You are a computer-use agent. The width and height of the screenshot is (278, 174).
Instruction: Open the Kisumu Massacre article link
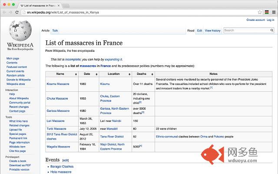tap(58, 84)
